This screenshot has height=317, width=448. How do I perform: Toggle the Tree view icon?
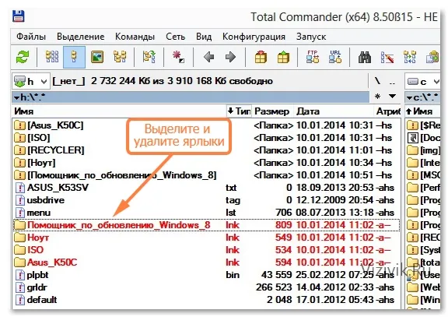pos(120,57)
